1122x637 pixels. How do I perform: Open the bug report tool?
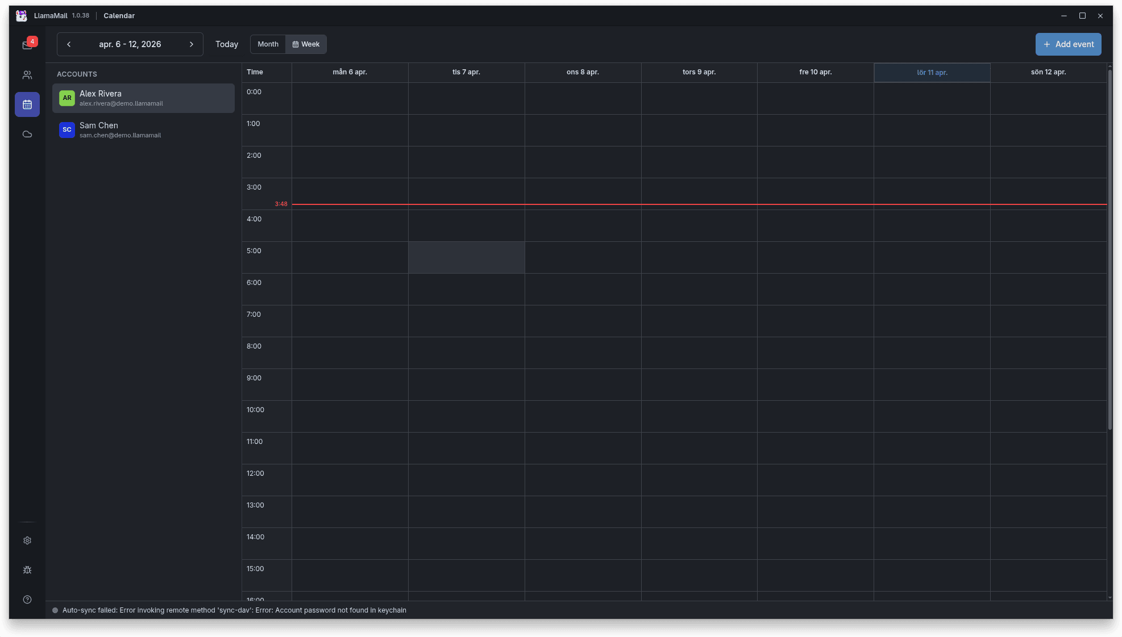(27, 569)
